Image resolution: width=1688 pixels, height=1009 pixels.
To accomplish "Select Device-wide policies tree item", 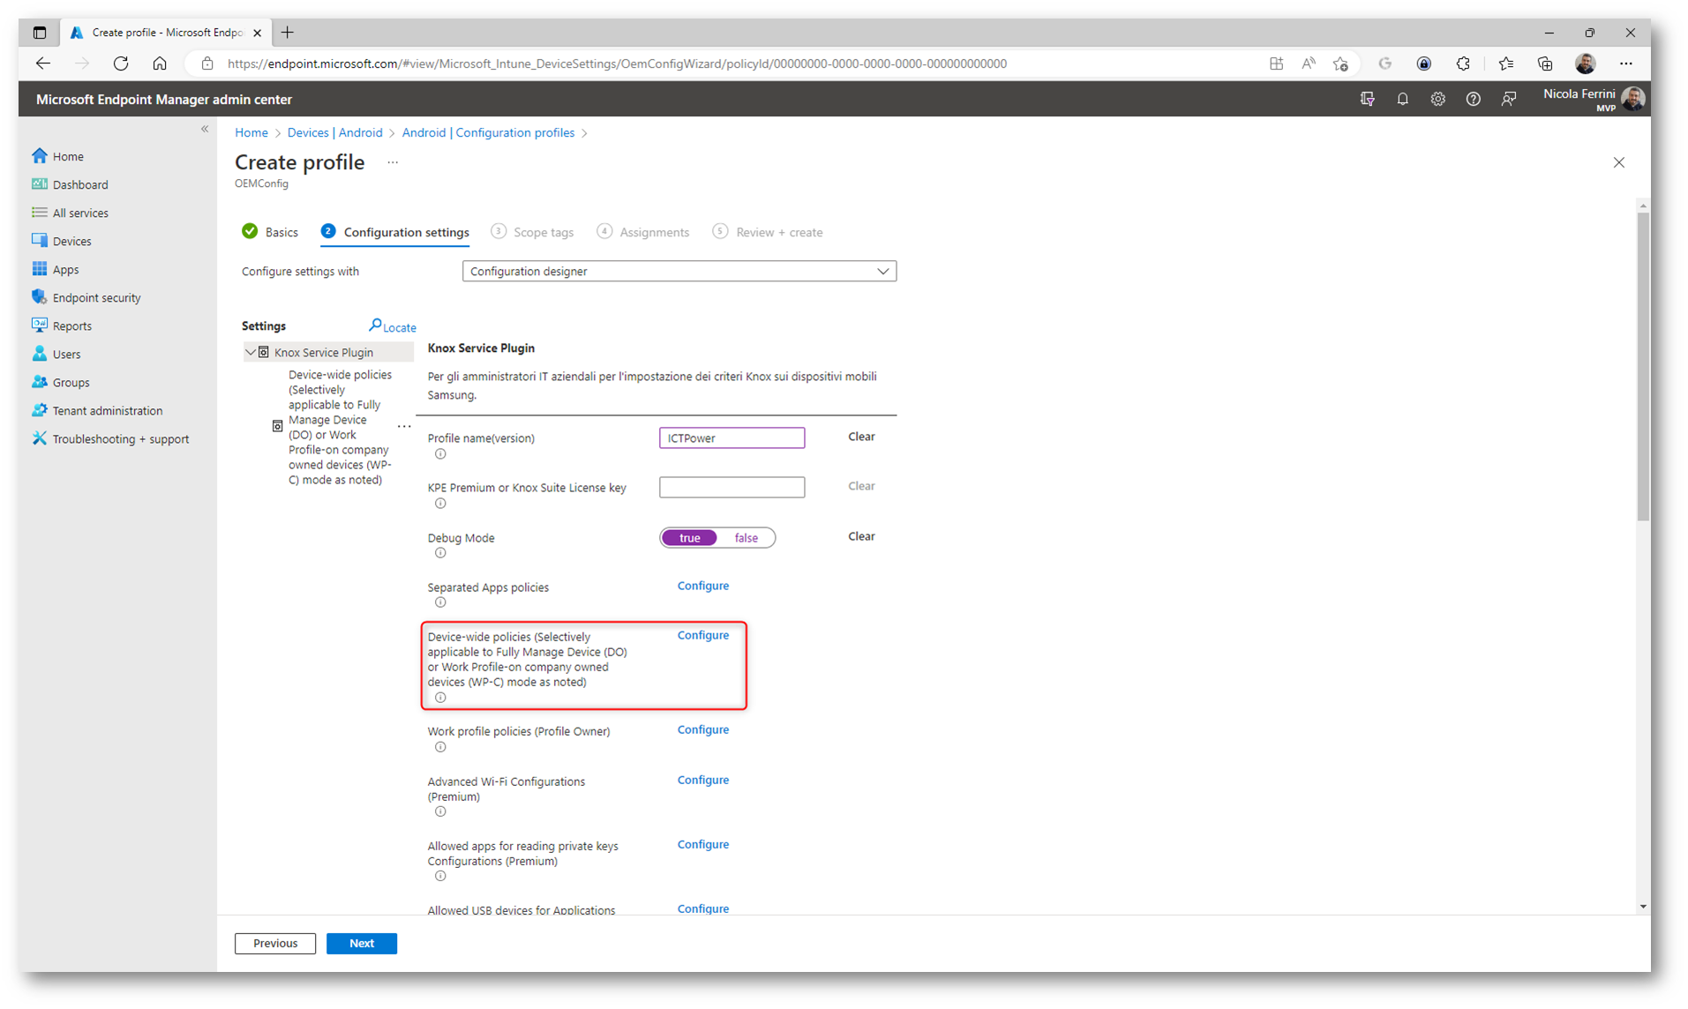I will pyautogui.click(x=340, y=427).
